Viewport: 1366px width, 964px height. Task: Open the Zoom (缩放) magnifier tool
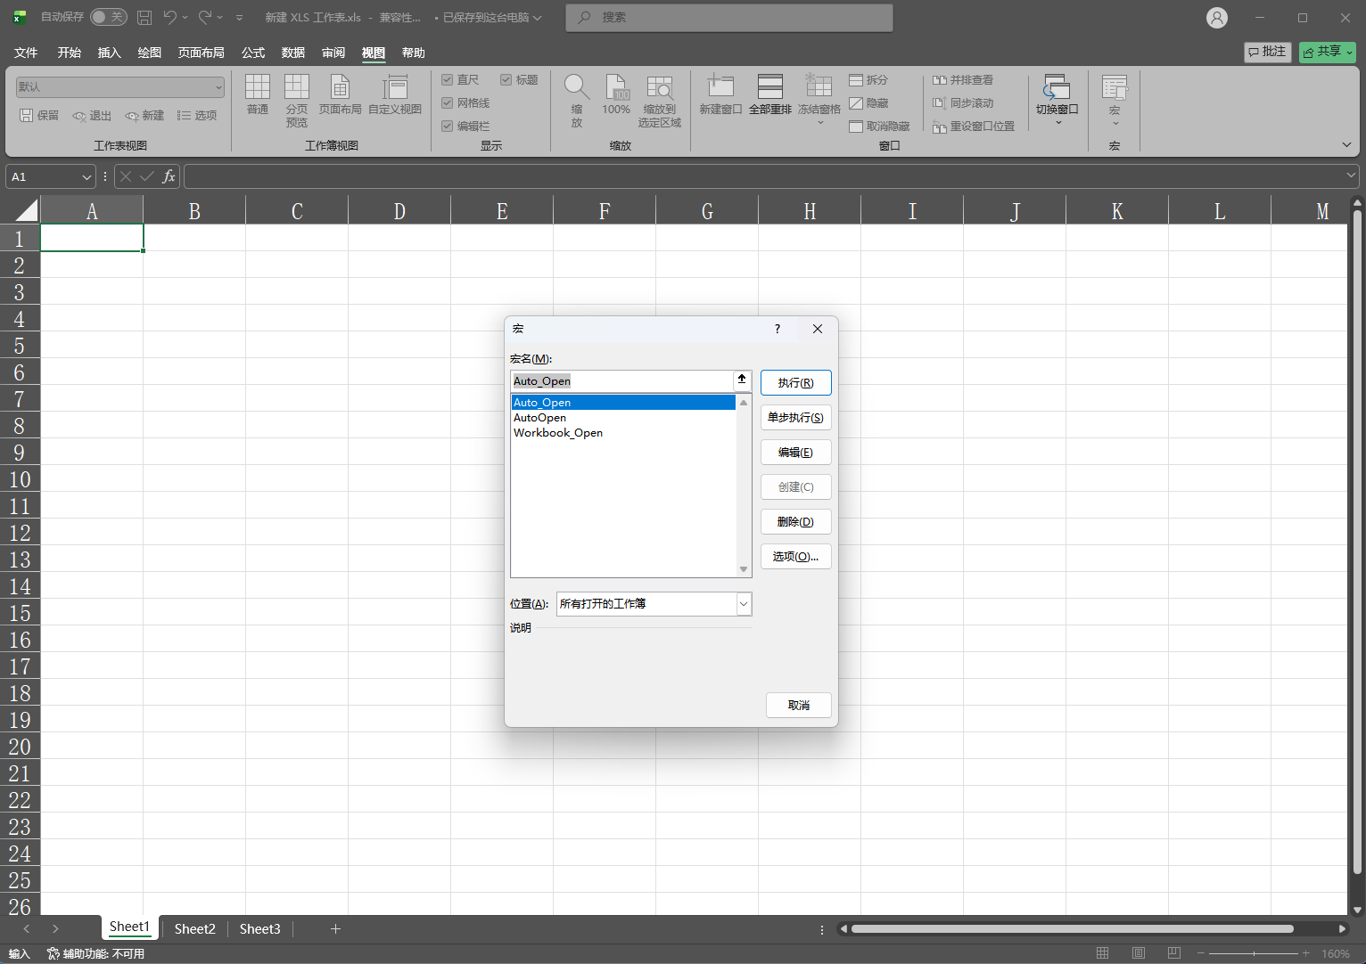click(577, 101)
